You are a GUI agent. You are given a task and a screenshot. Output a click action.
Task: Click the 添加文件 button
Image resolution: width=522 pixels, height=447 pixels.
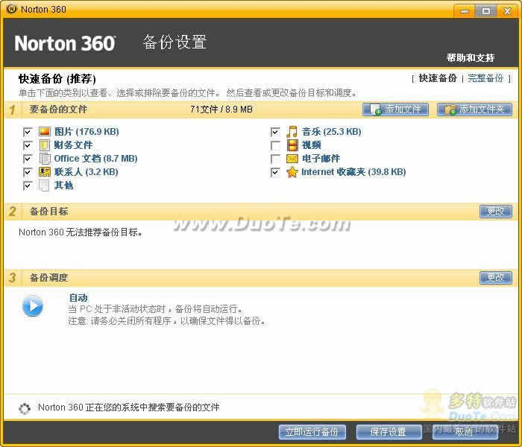(395, 110)
